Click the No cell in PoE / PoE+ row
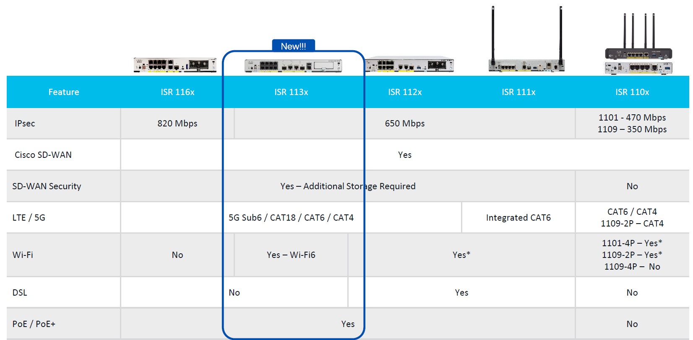The height and width of the screenshot is (340, 693). click(x=632, y=324)
